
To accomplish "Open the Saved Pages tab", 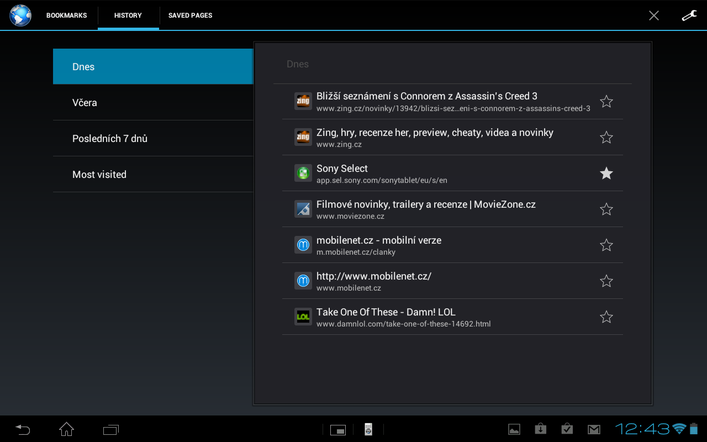I will [x=190, y=15].
